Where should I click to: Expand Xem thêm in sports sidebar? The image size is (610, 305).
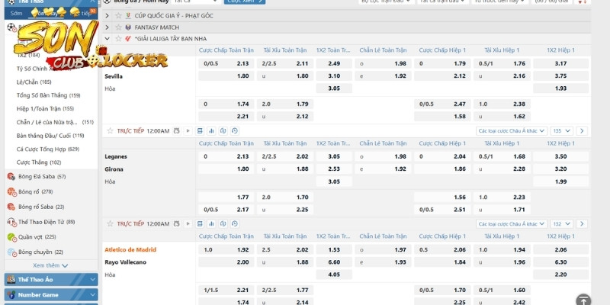[51, 265]
